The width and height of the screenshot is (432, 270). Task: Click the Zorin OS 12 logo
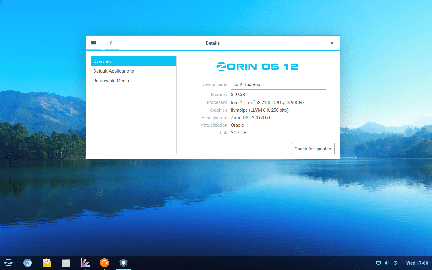click(x=257, y=66)
